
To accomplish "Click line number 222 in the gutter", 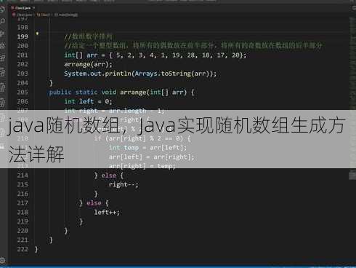I will [23, 249].
